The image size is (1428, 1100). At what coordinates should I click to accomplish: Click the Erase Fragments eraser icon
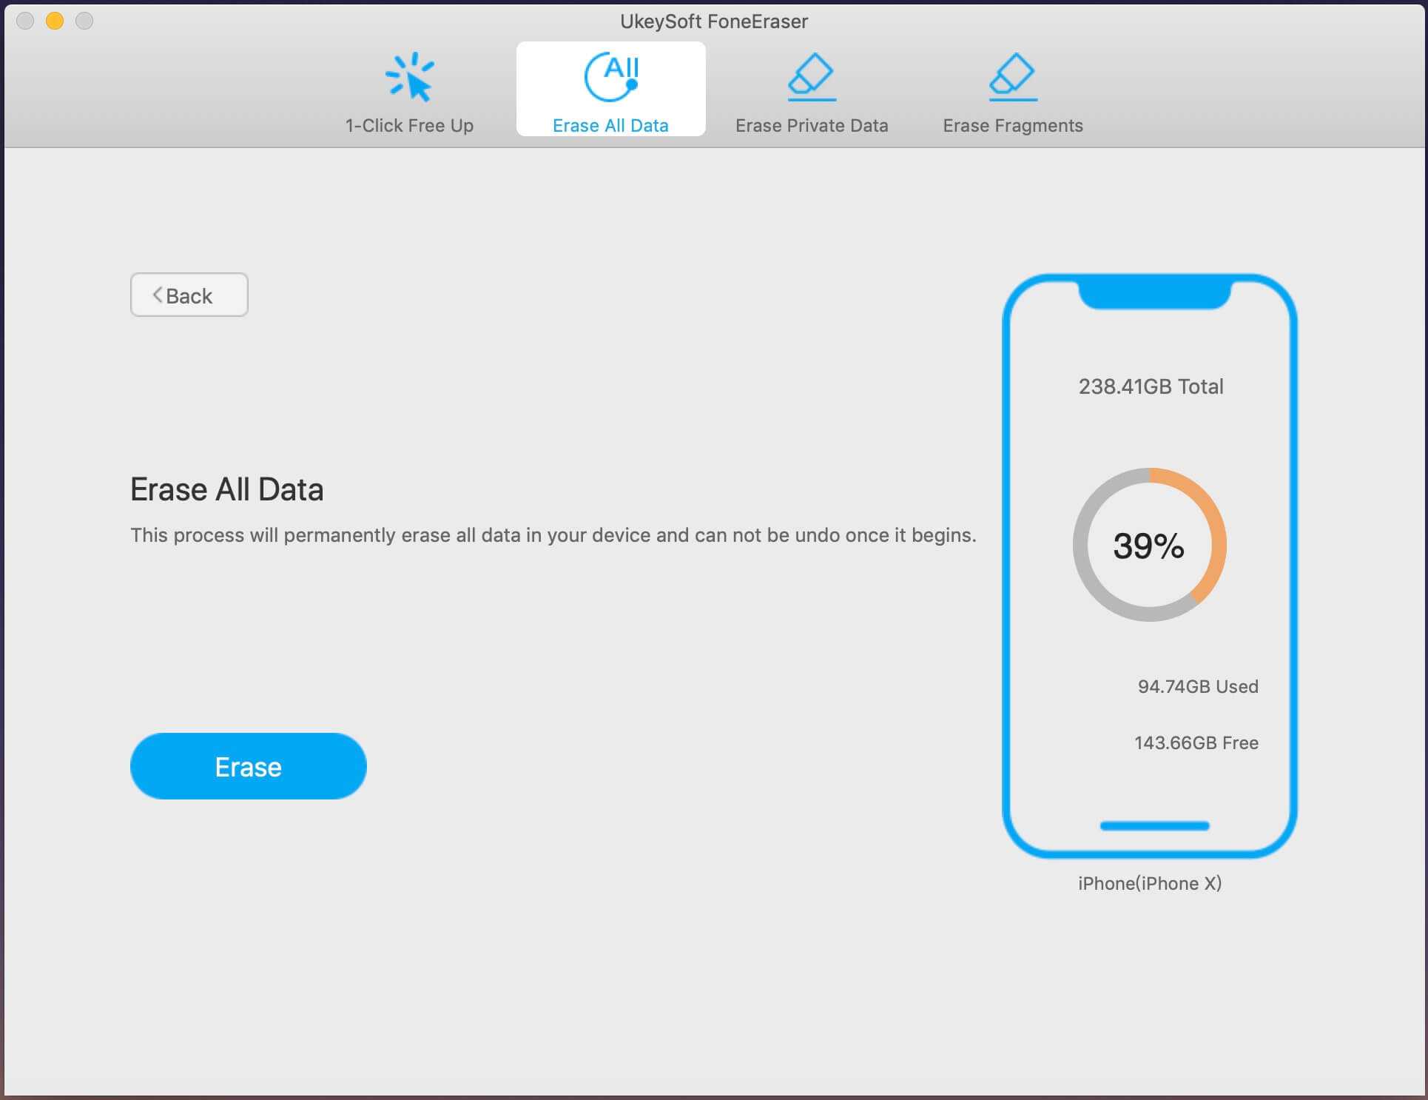point(1012,77)
